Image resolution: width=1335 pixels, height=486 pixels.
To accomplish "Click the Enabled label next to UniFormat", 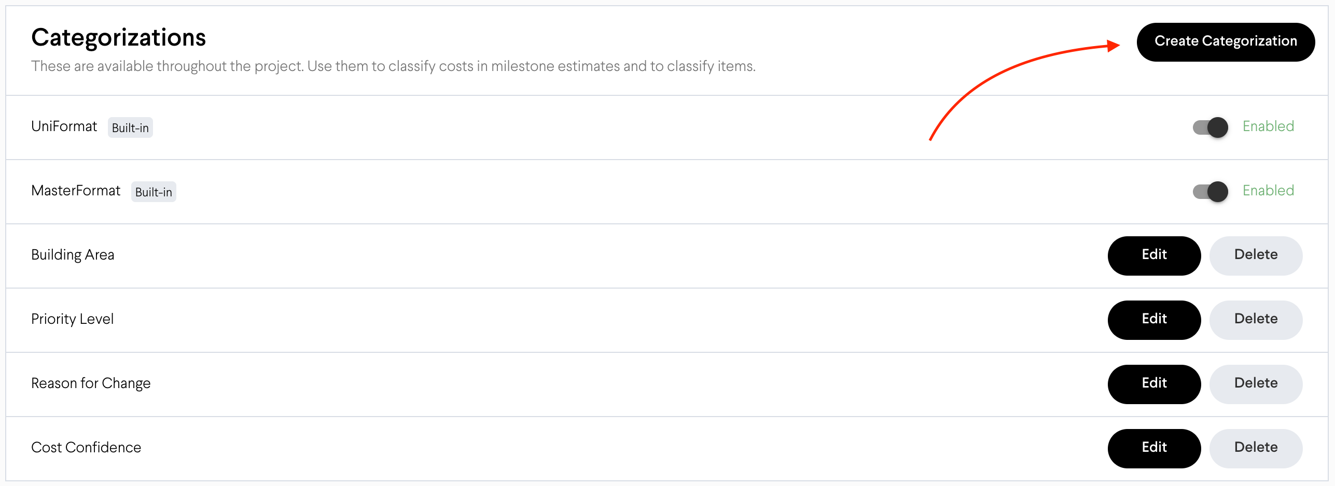I will pyautogui.click(x=1268, y=126).
